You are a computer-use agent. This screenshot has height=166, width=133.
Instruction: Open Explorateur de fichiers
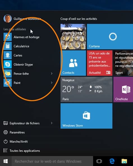click(x=24, y=123)
